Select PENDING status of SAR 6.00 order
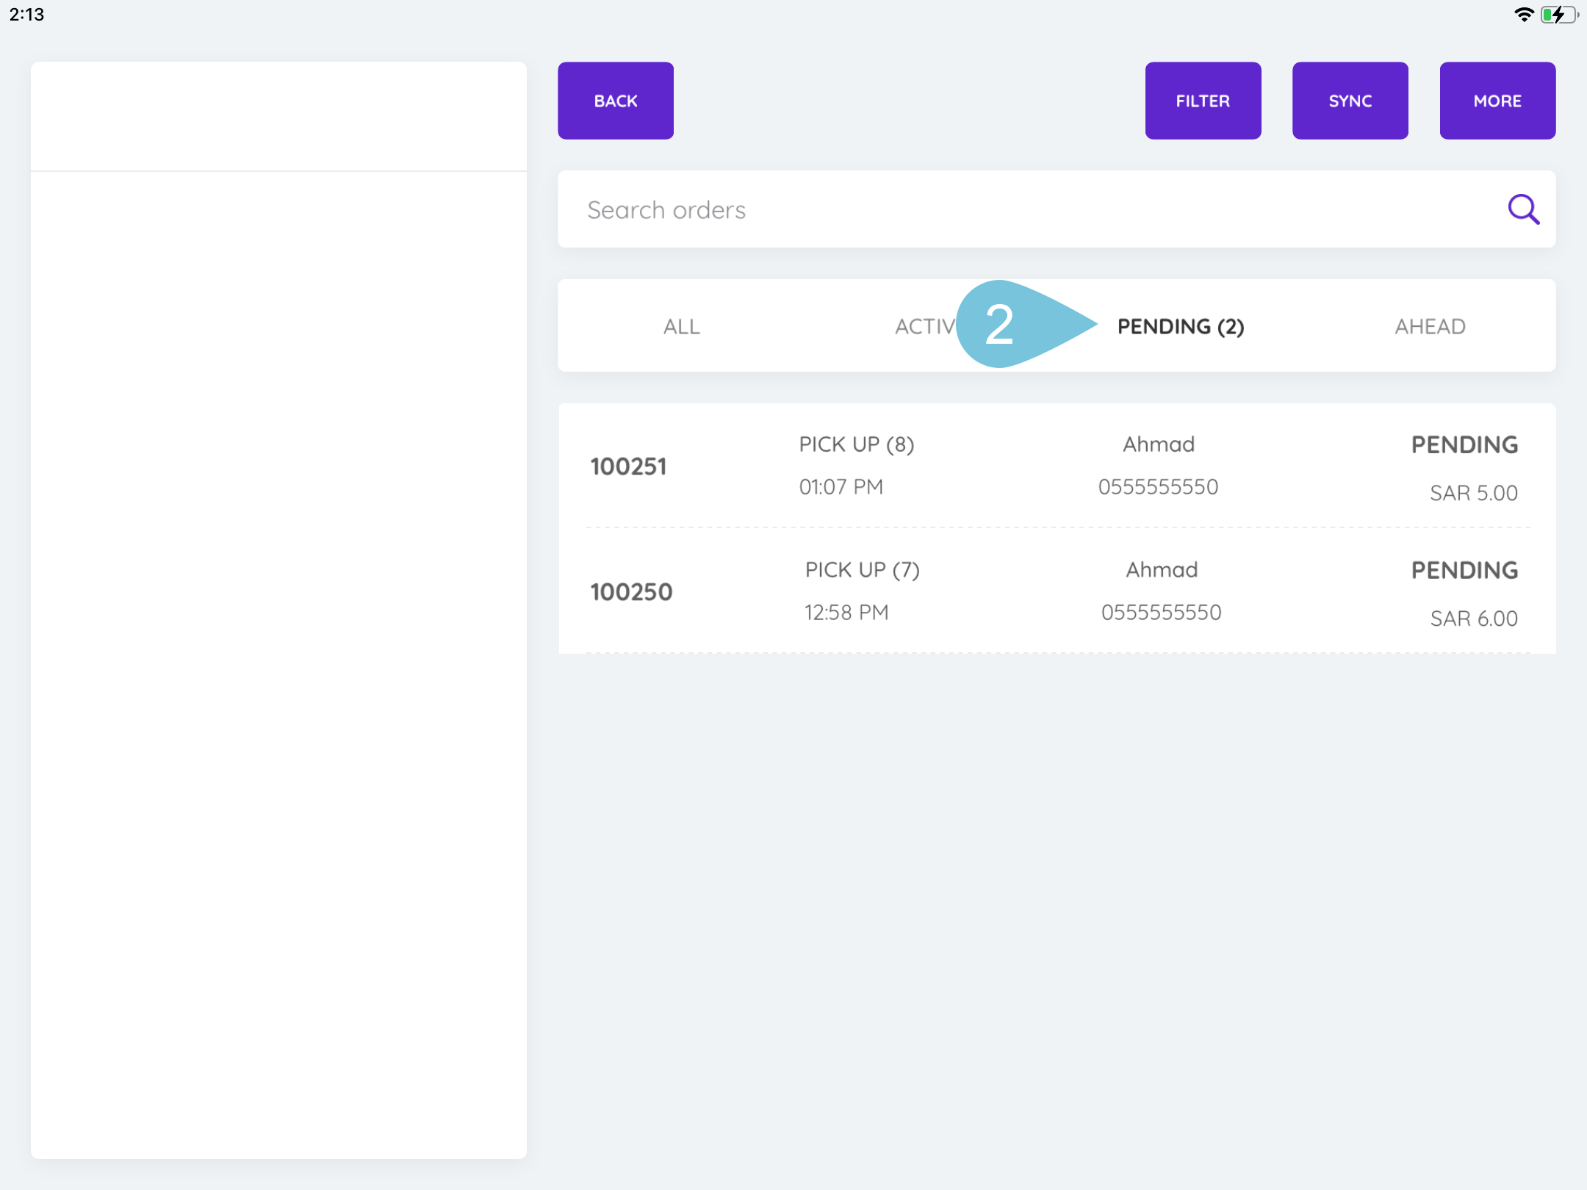 pos(1464,570)
